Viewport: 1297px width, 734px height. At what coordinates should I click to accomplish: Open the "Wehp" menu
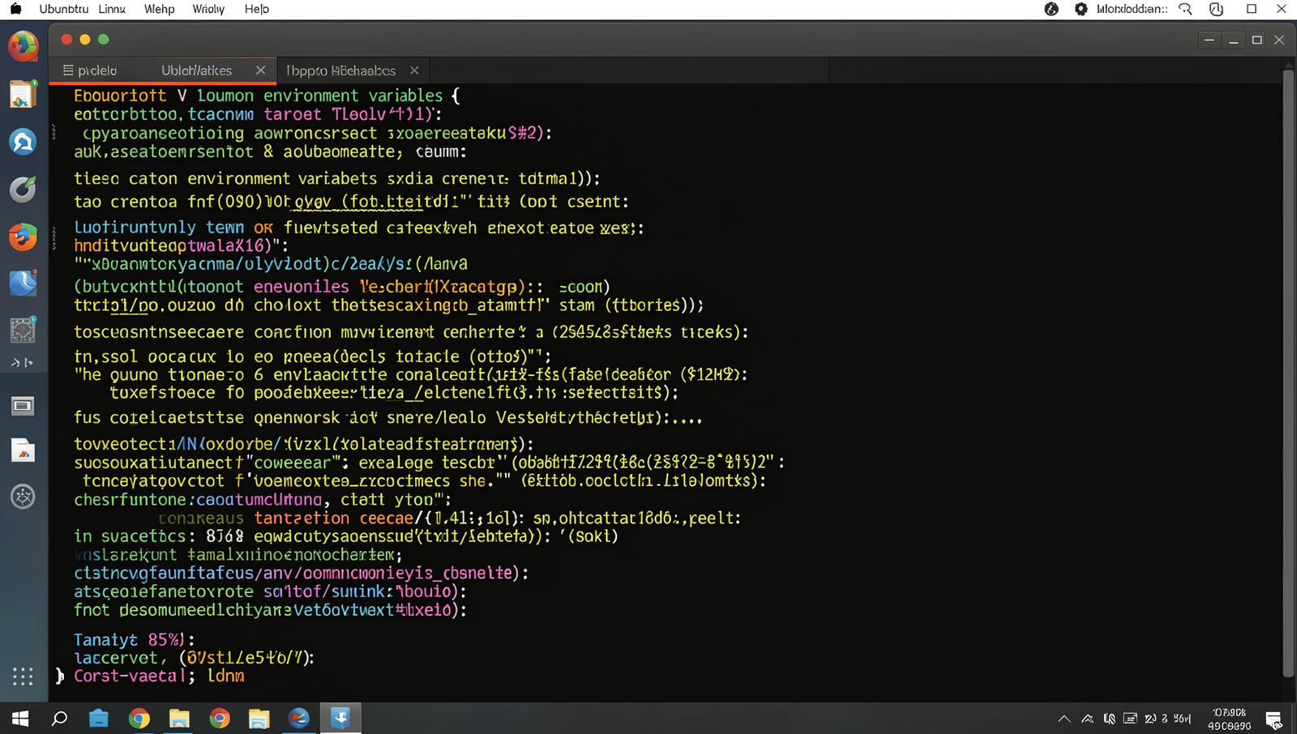click(x=160, y=9)
